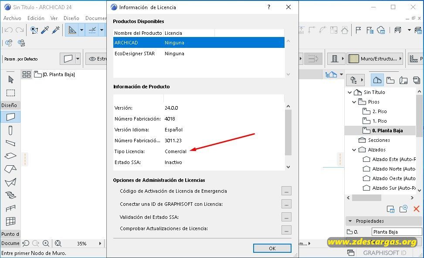Click navigator horizontal scrollbar

366,198
